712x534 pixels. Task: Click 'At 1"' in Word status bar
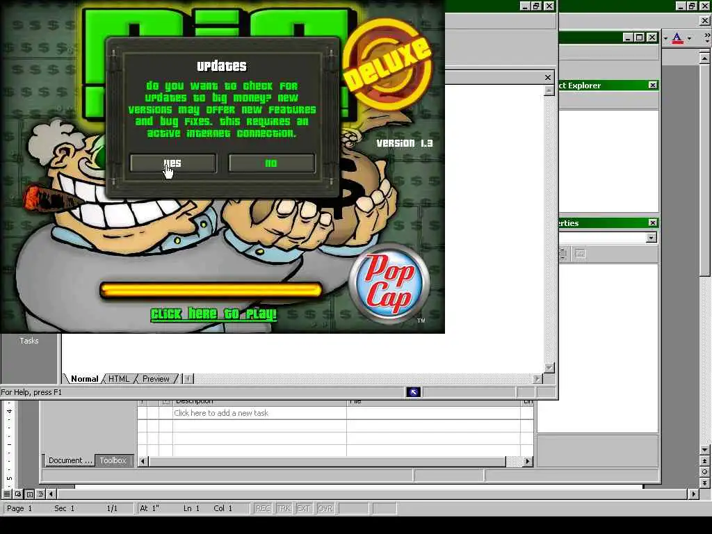149,508
